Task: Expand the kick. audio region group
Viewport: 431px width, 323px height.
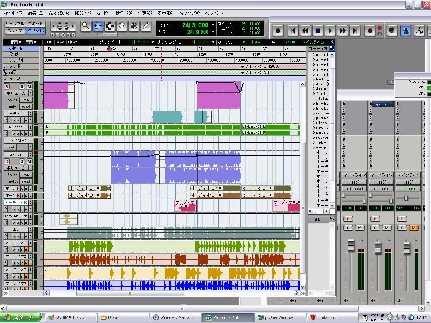Action: tap(314, 108)
